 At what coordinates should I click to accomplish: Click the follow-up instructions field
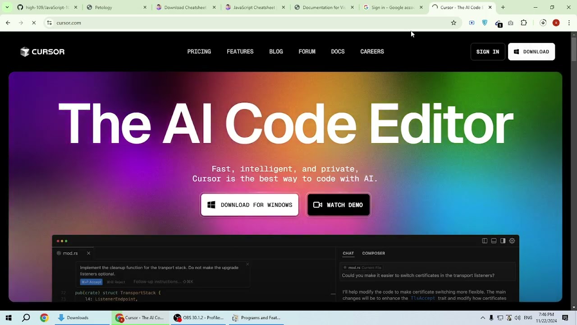coord(163,282)
